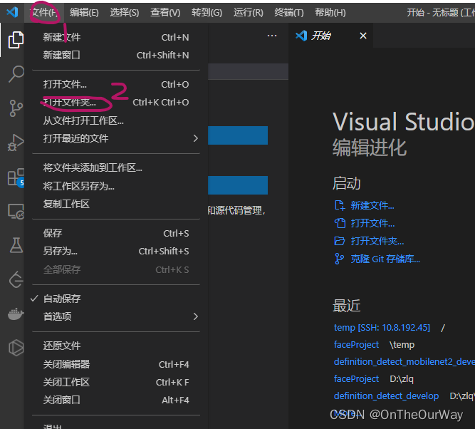
Task: Open recent definition_detect_mobilenet2 entry
Action: 404,362
